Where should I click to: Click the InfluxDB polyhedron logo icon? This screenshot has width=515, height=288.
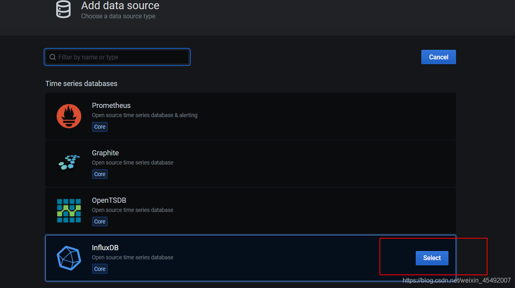tap(69, 258)
